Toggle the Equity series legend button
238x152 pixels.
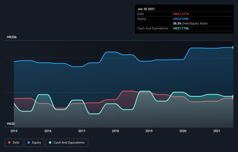tap(34, 143)
